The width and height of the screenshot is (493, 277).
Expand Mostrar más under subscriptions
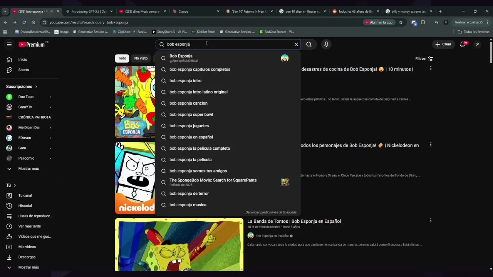(29, 169)
